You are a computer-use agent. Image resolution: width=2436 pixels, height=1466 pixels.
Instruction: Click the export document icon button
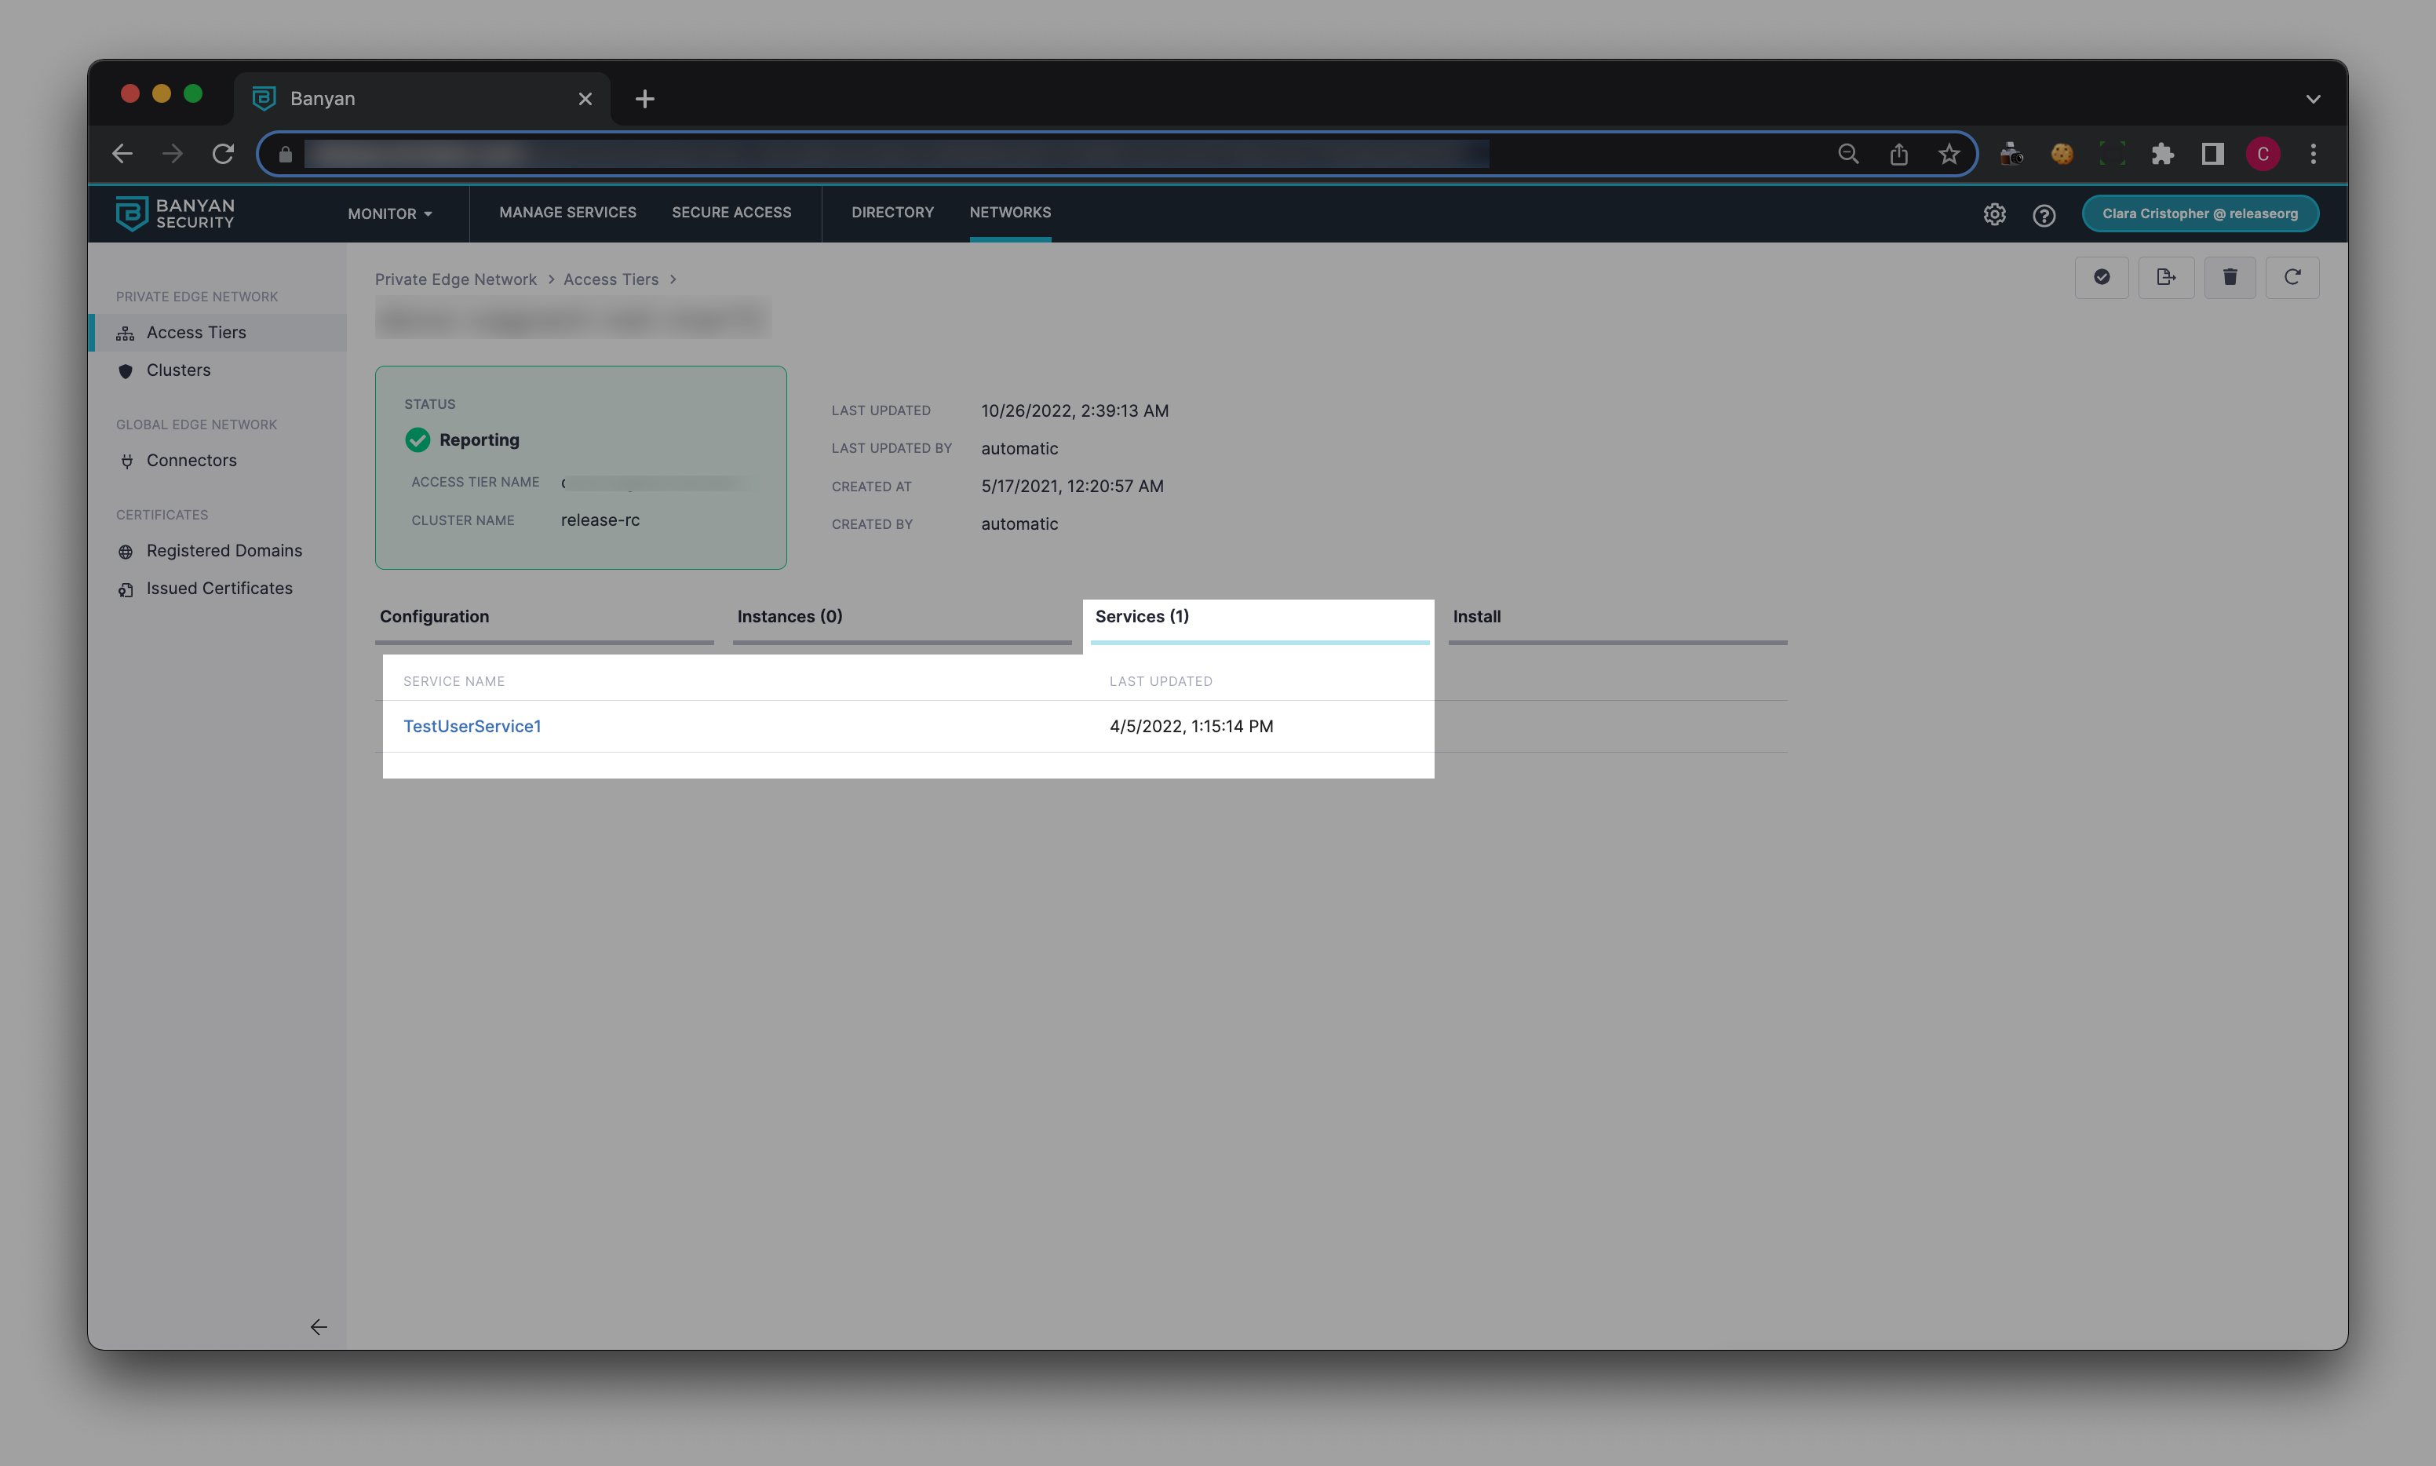click(x=2165, y=278)
